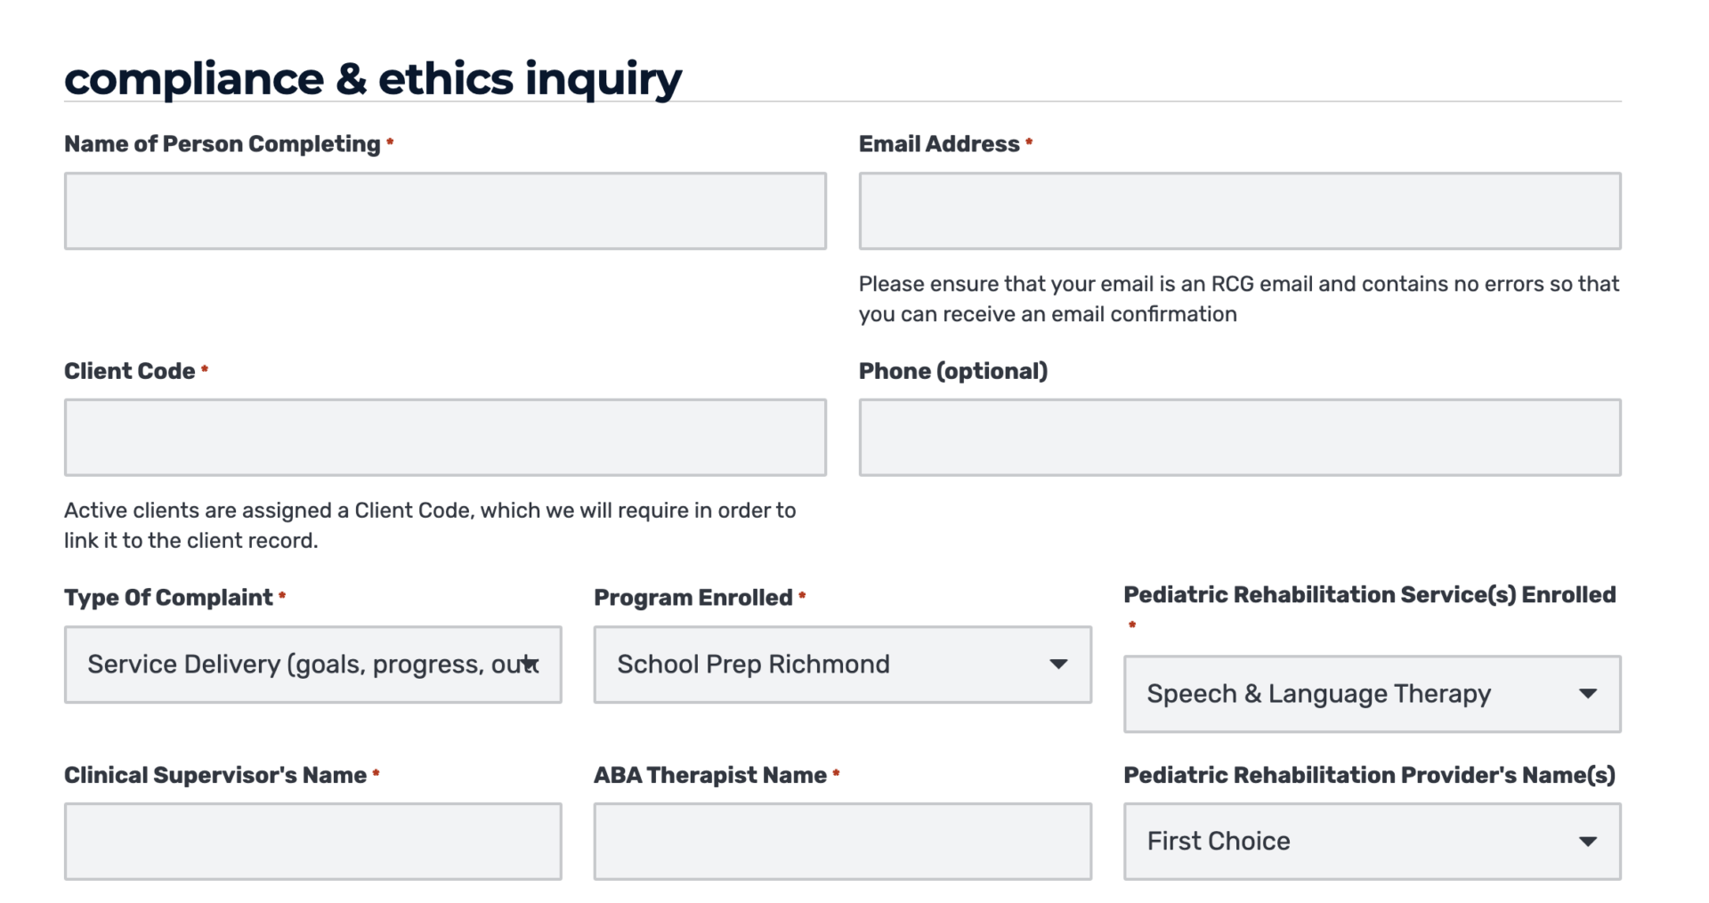
Task: Select the Phone (optional) text box
Action: click(1239, 437)
